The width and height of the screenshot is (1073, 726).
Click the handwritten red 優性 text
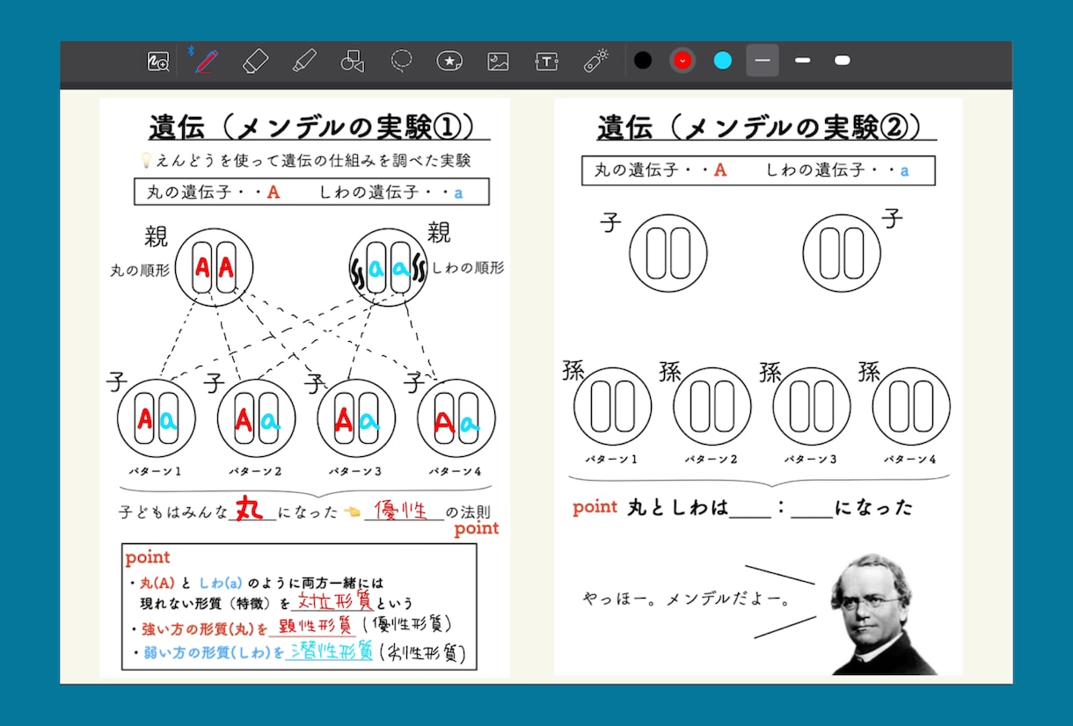402,510
